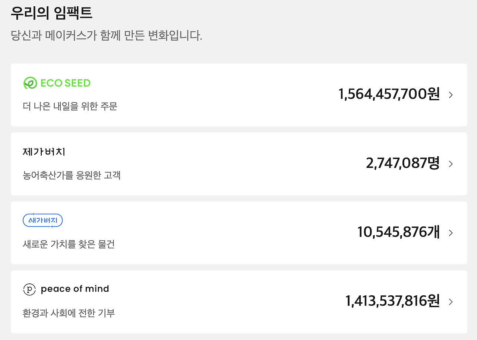Open 농어축산가를 응원한 고객 description
The height and width of the screenshot is (340, 477).
[72, 175]
